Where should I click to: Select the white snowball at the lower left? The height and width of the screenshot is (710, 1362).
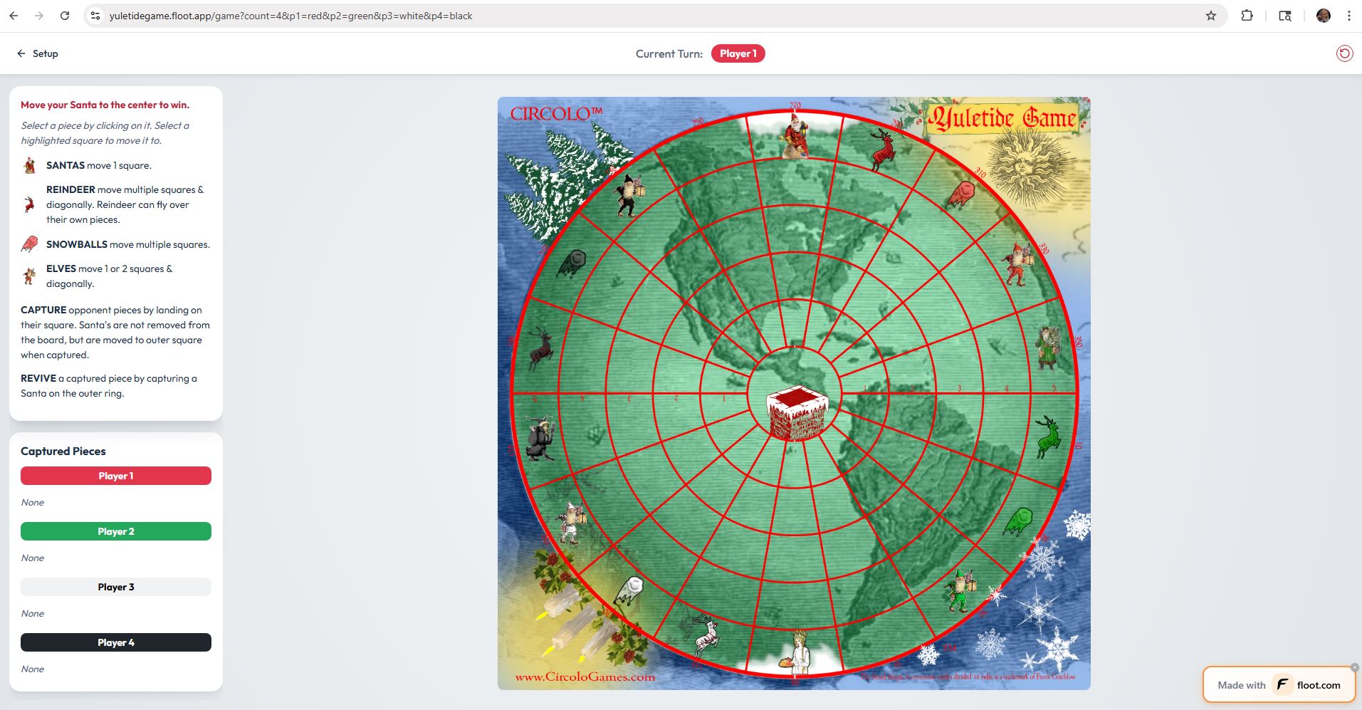(x=630, y=588)
